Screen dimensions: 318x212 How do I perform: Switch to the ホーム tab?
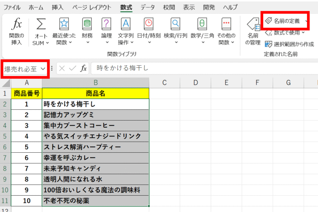pos(36,8)
